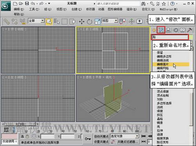Click the Undo arrow icon
Image resolution: width=196 pixels, height=146 pixels.
[33, 4]
